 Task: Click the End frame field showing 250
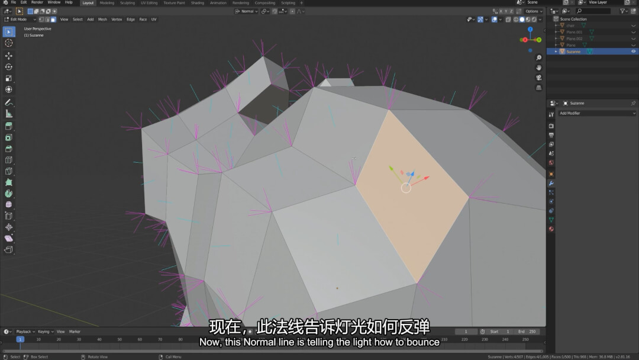click(527, 332)
